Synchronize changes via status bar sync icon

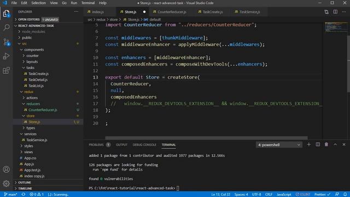[x=23, y=194]
